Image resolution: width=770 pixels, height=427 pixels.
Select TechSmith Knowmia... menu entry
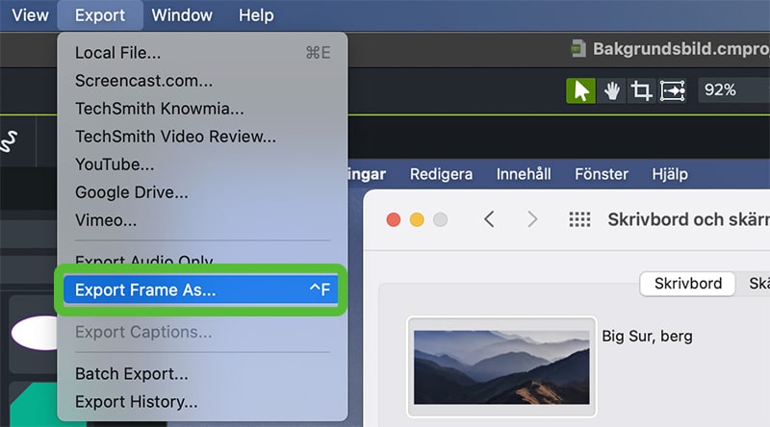[x=202, y=109]
